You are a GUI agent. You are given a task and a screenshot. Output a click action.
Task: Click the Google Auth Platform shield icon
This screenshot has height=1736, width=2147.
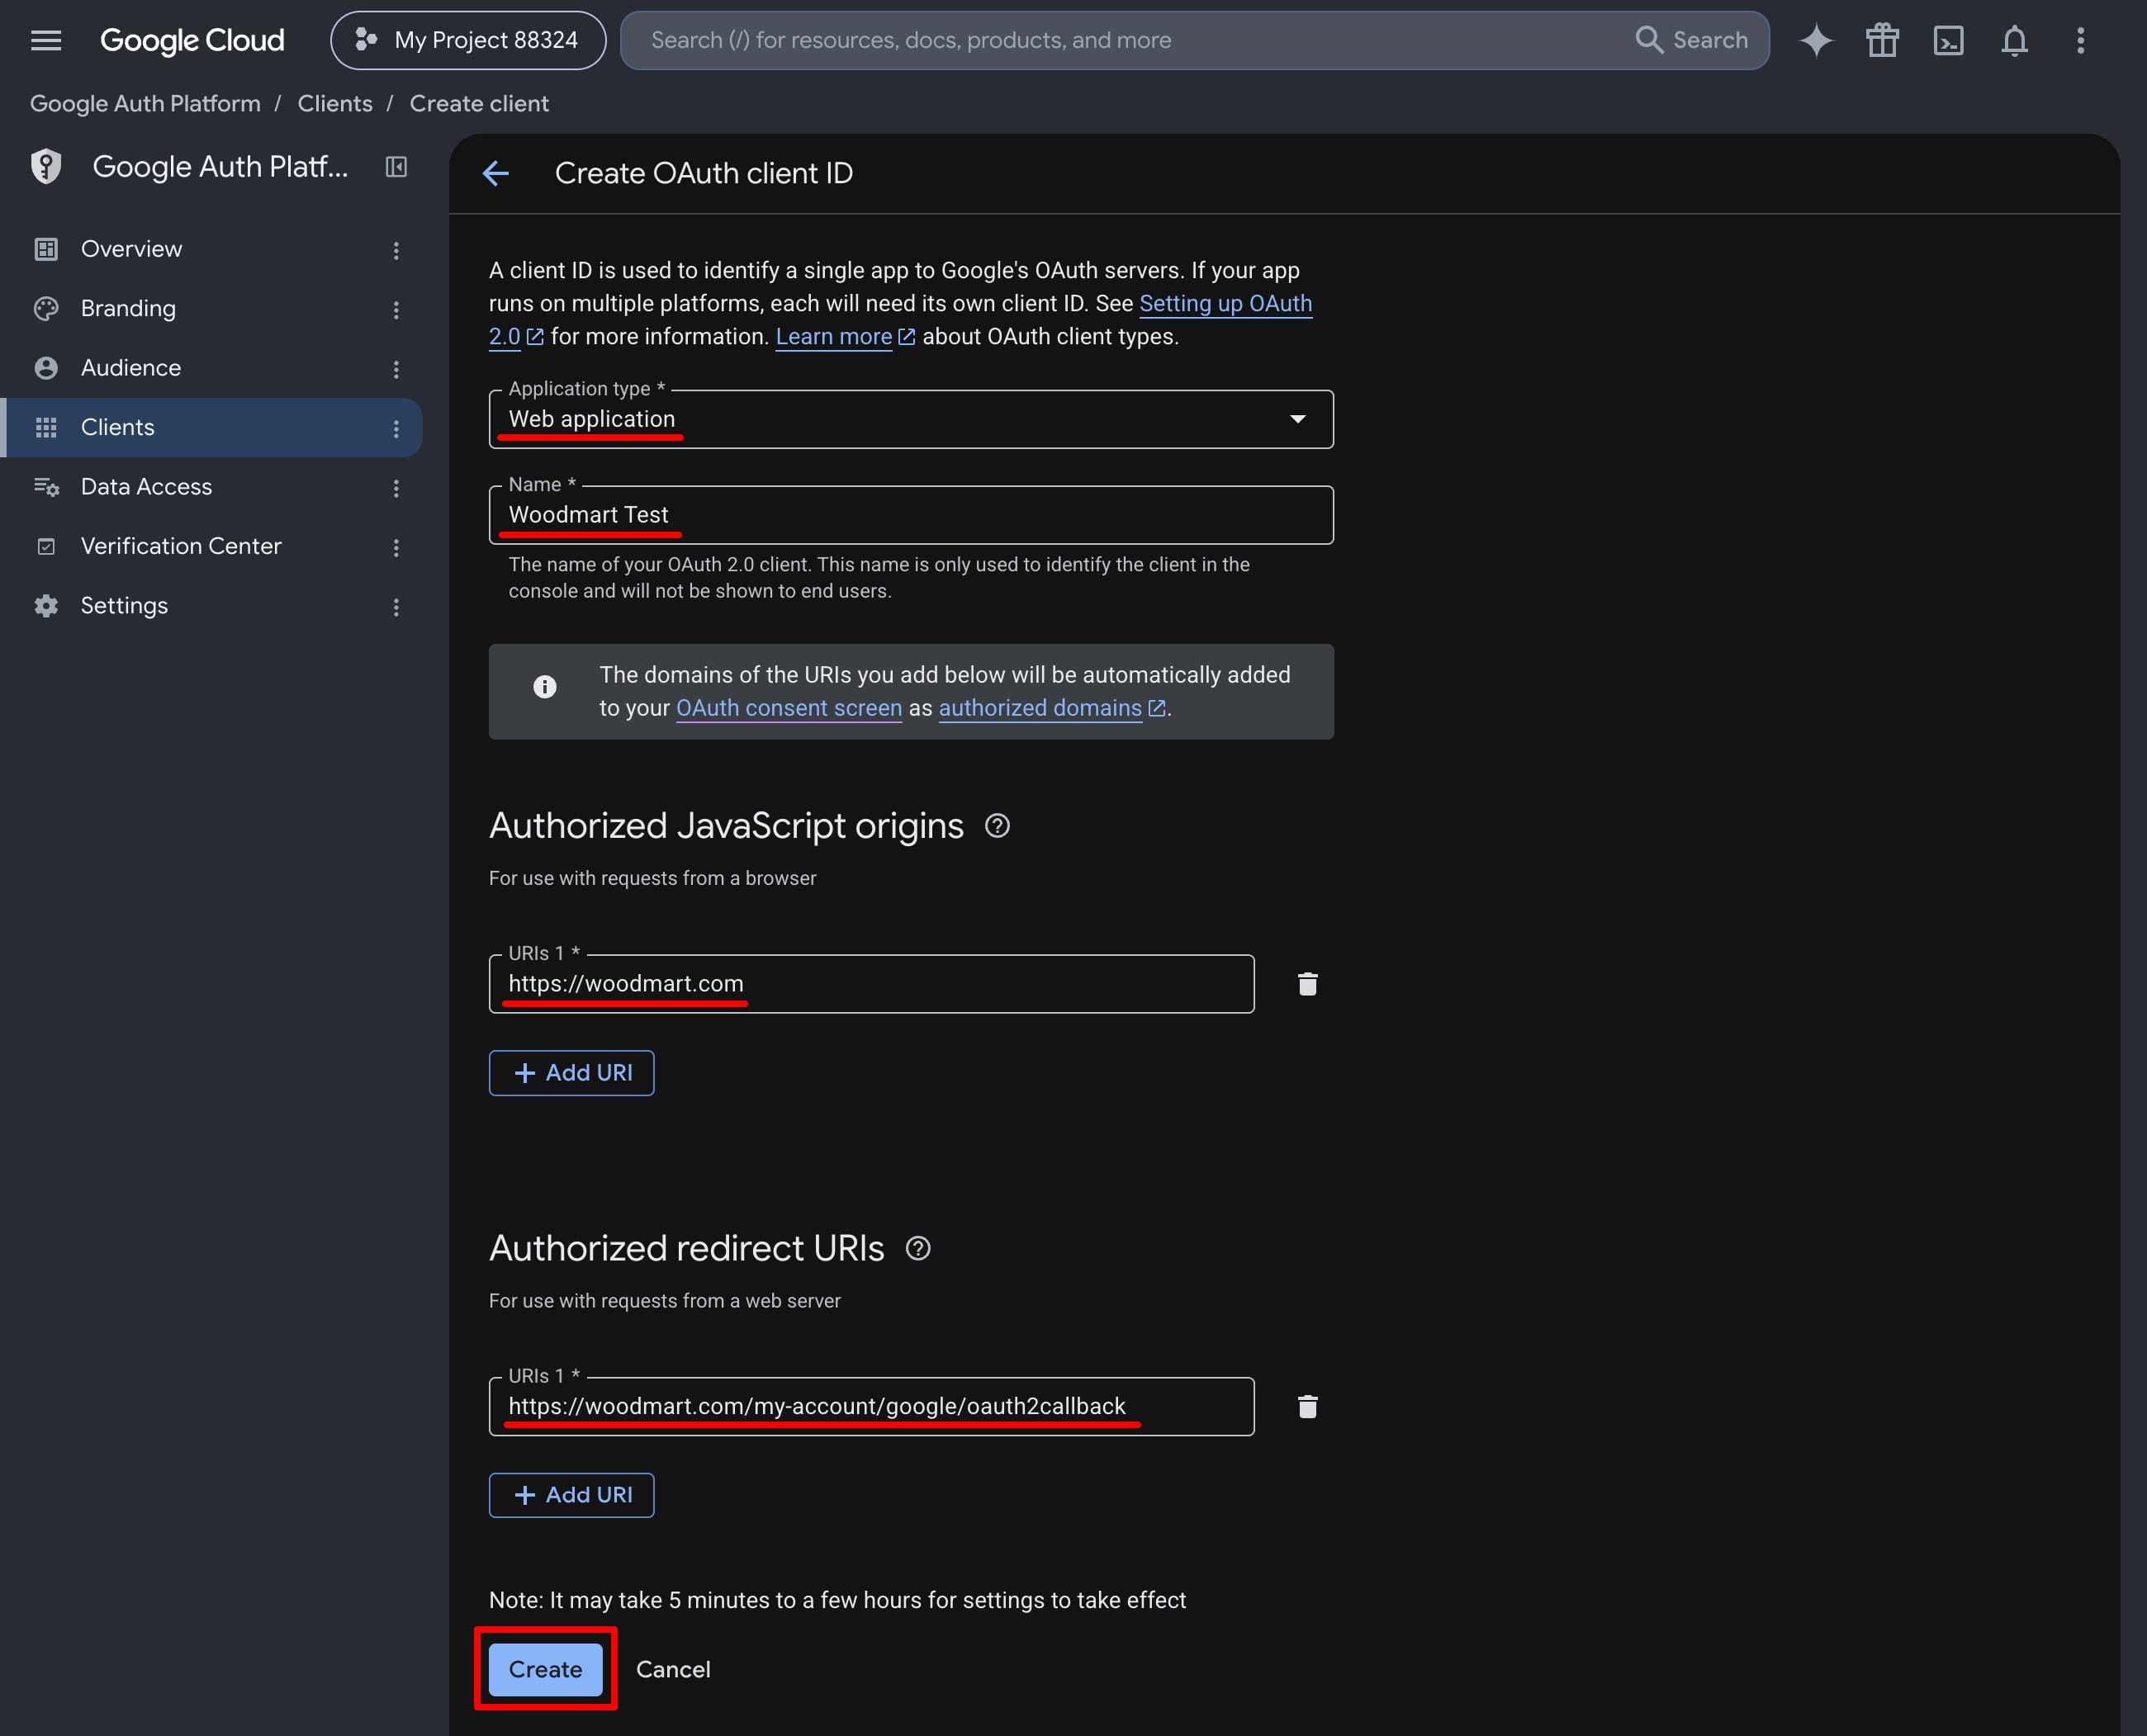46,166
